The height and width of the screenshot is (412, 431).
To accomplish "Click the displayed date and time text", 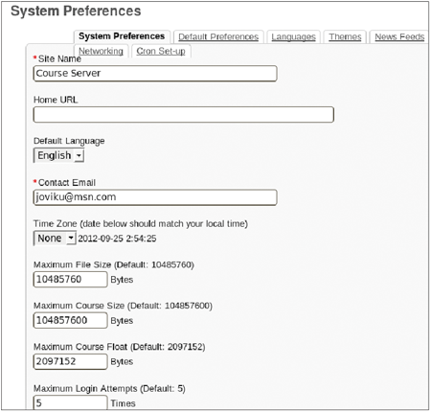I will [x=117, y=239].
